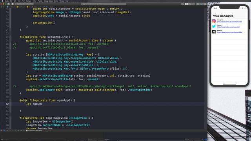Open the run destination device selector

pos(30,4)
